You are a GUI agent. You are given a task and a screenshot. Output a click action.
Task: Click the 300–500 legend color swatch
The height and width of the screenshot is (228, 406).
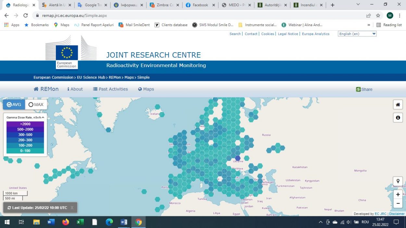click(25, 135)
